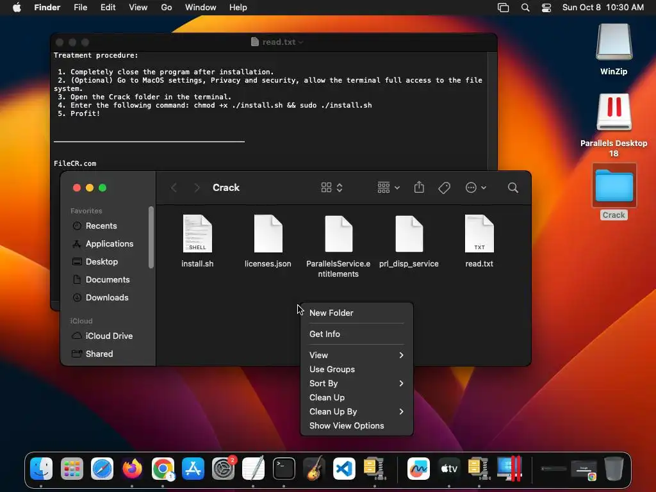Open TextEdit from the Dock
Image resolution: width=656 pixels, height=492 pixels.
pos(254,468)
